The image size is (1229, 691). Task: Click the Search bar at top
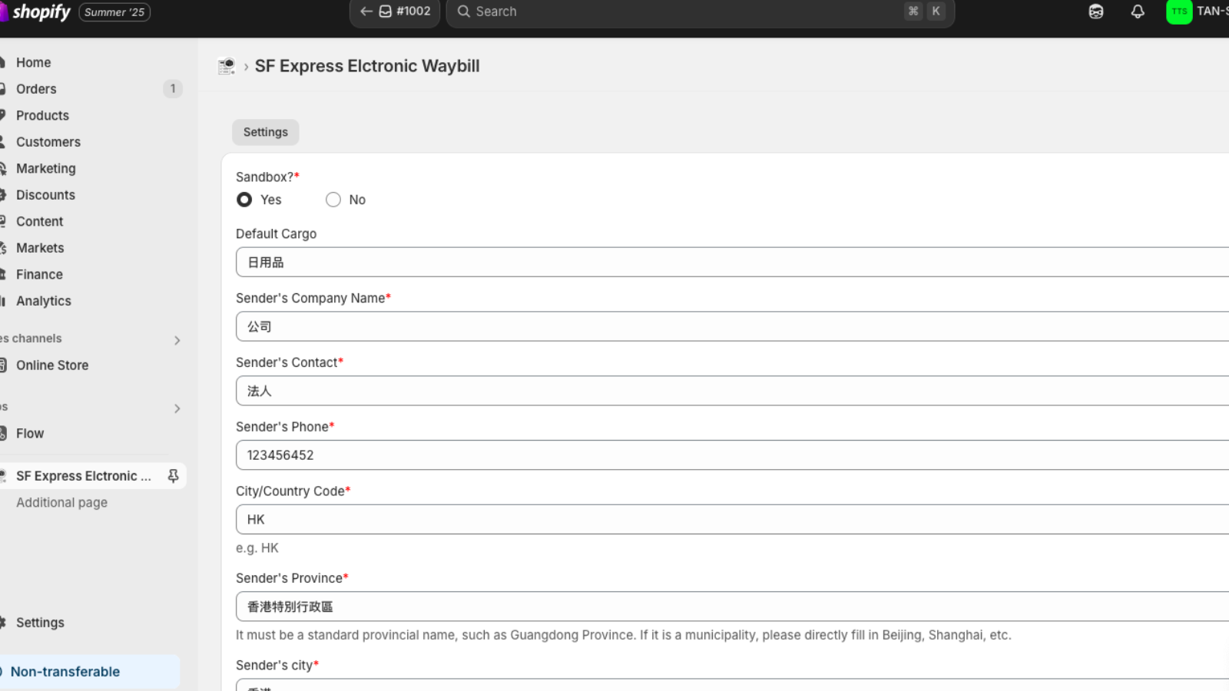point(700,12)
